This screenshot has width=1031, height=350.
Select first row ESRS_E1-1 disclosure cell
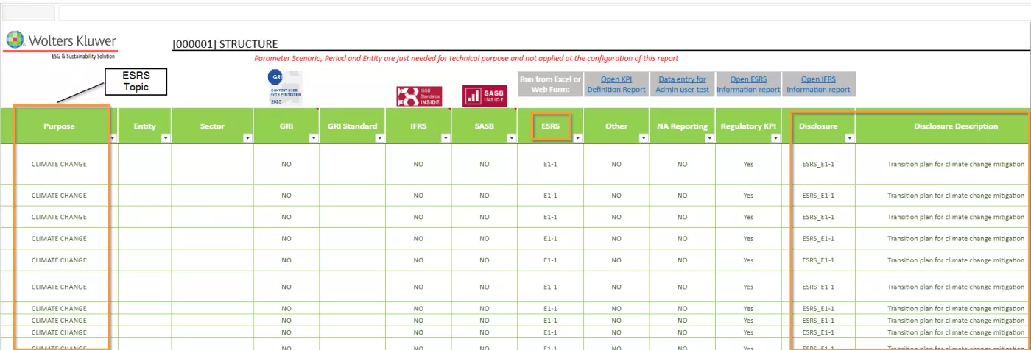click(818, 165)
